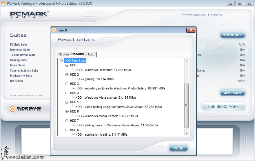Click the VIEW RESULTS button

point(232,35)
